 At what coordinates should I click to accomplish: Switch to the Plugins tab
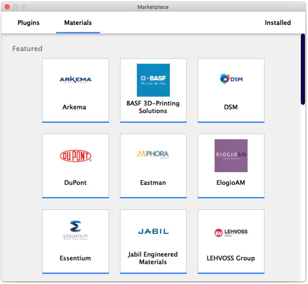coord(28,23)
